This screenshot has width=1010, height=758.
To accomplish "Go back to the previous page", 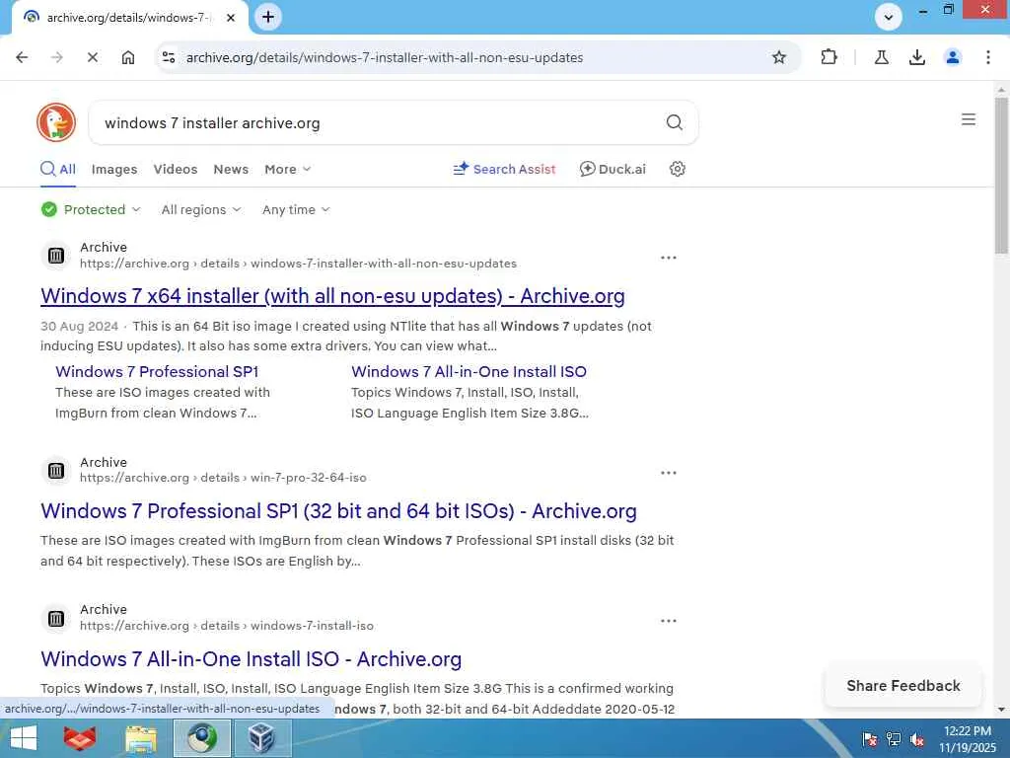I will (x=22, y=57).
